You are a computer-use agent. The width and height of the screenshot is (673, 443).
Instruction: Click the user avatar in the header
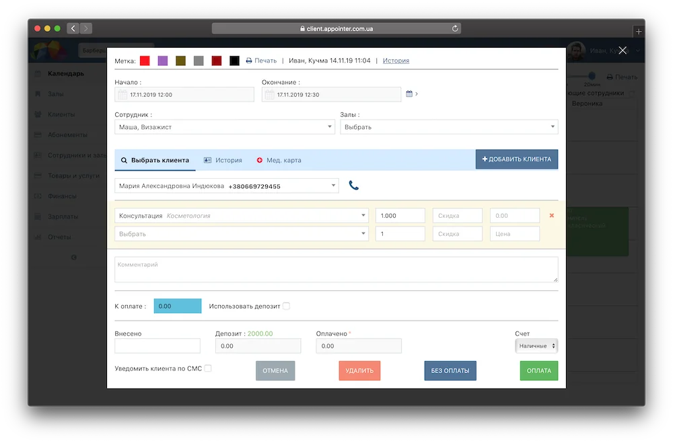pos(577,50)
